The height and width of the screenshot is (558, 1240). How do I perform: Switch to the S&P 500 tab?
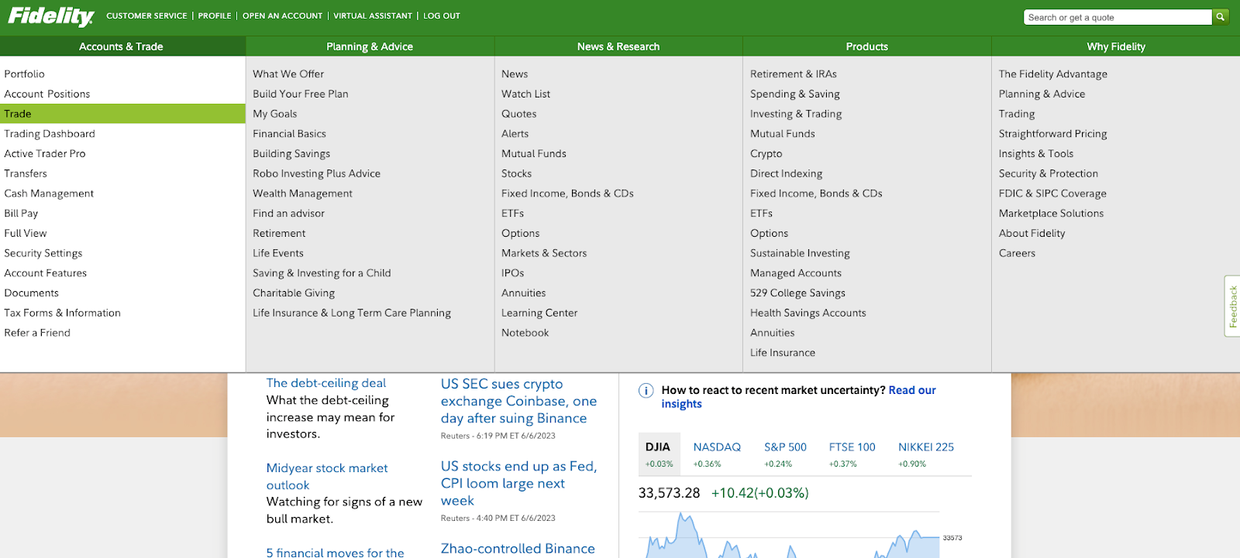(785, 454)
